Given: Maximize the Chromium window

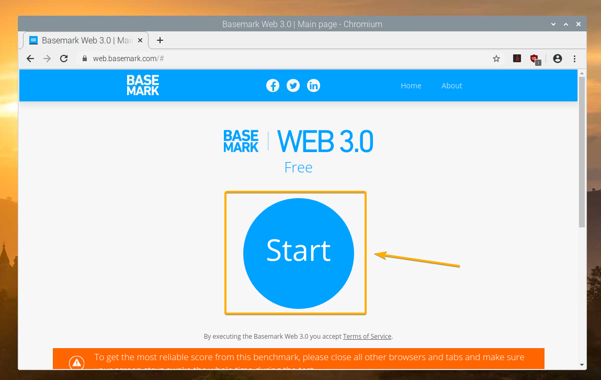Looking at the screenshot, I should pyautogui.click(x=566, y=24).
